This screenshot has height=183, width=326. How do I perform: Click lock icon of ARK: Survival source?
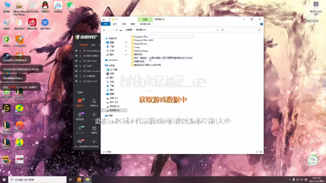(x=80, y=71)
